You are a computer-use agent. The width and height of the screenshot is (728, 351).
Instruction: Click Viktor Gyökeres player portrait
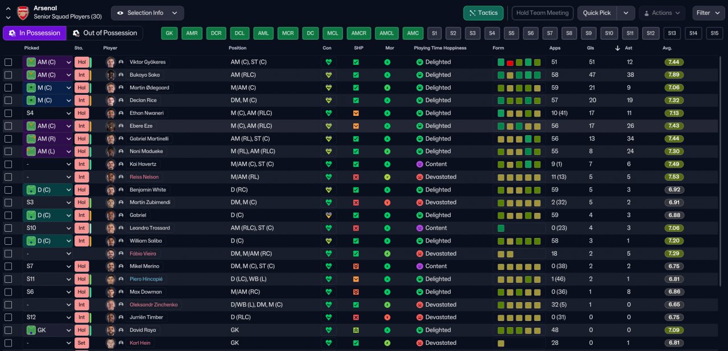tap(111, 62)
